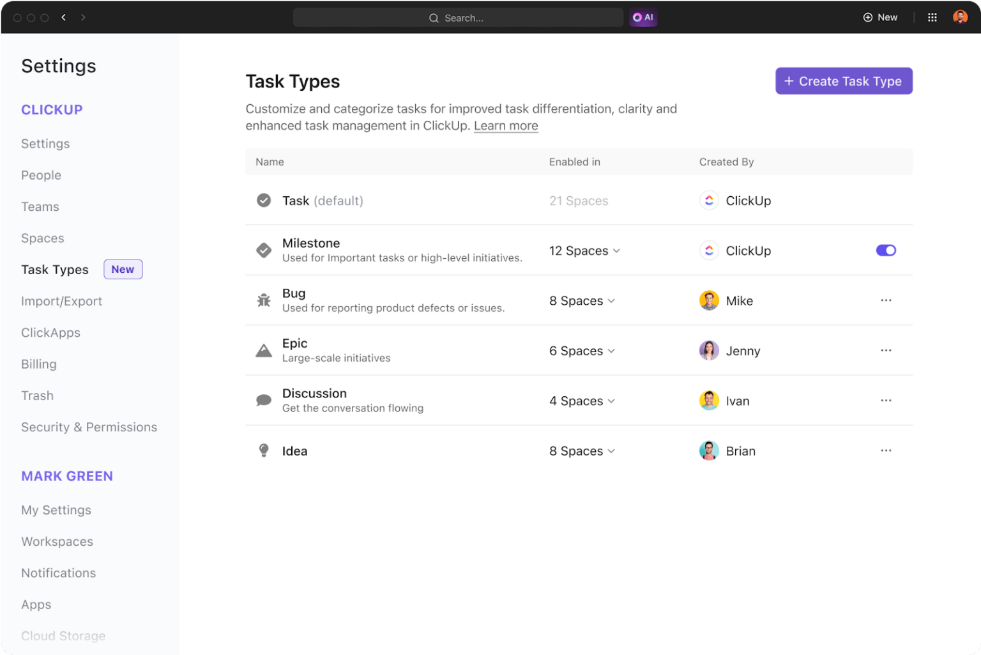This screenshot has height=655, width=981.
Task: Open the ClickUp AI assistant
Action: point(643,17)
